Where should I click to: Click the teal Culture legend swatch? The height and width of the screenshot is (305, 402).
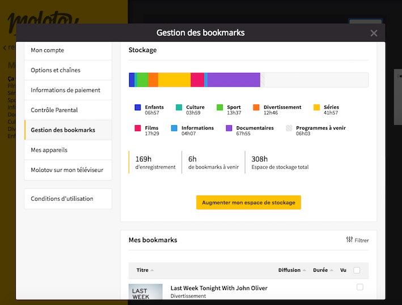[179, 107]
